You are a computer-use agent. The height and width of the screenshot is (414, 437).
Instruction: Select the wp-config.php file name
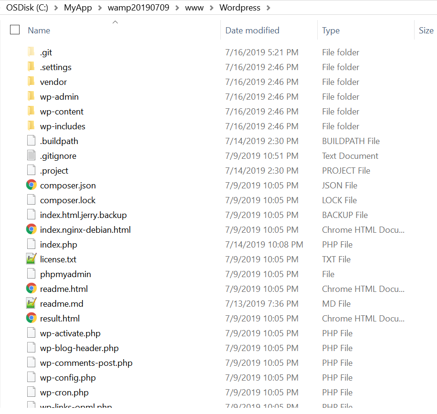click(x=68, y=378)
